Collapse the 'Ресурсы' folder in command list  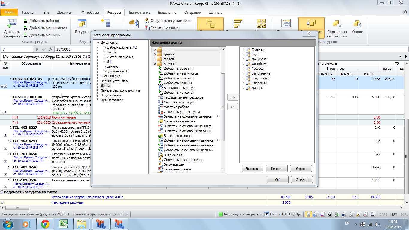pos(155,64)
